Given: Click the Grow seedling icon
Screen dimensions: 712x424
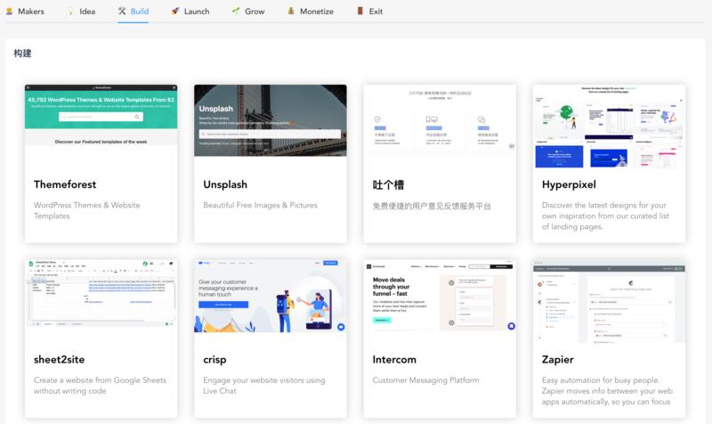Looking at the screenshot, I should pos(236,11).
